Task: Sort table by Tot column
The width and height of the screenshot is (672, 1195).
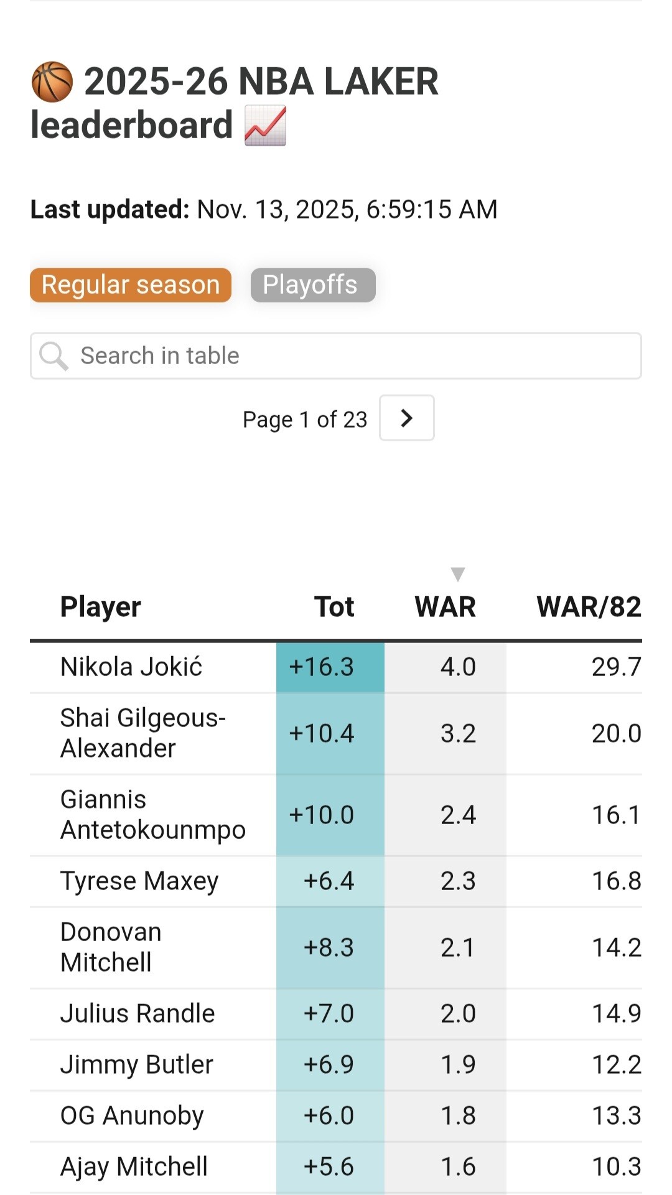Action: point(334,607)
